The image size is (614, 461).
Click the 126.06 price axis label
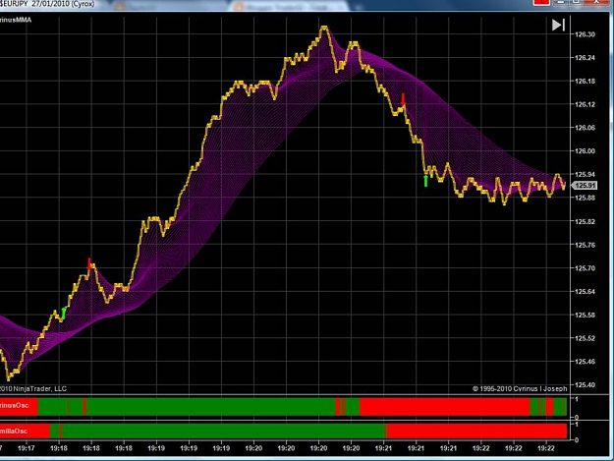tap(585, 128)
